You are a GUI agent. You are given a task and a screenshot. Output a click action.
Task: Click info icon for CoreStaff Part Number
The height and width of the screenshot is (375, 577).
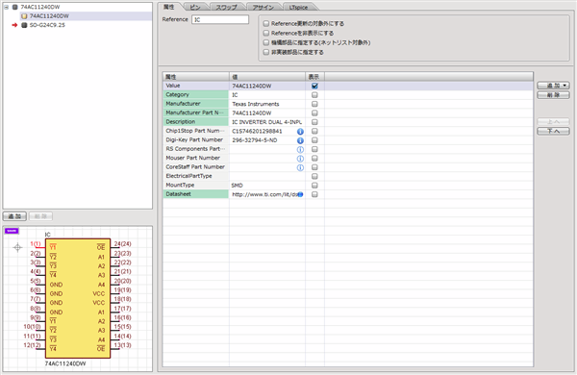[300, 167]
